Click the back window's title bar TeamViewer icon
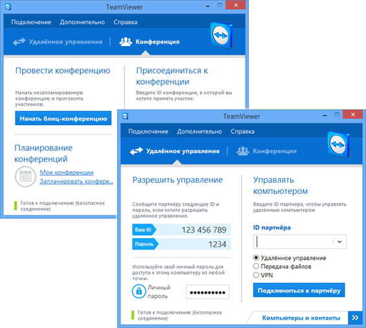The height and width of the screenshot is (328, 366). 8,6
